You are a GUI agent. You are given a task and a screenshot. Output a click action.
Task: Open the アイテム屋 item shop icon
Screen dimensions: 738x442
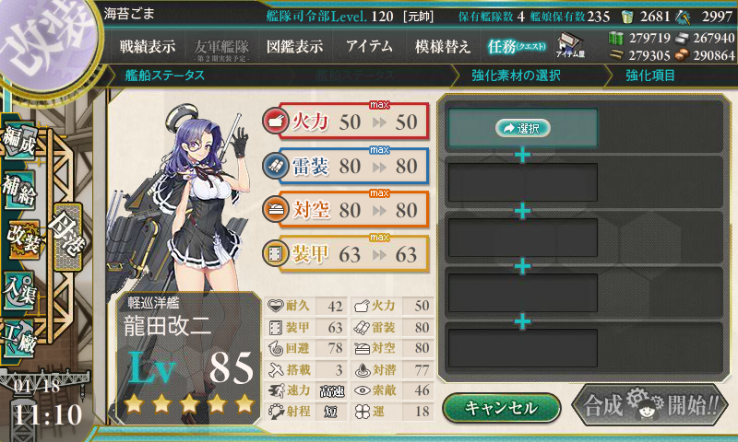coord(570,45)
